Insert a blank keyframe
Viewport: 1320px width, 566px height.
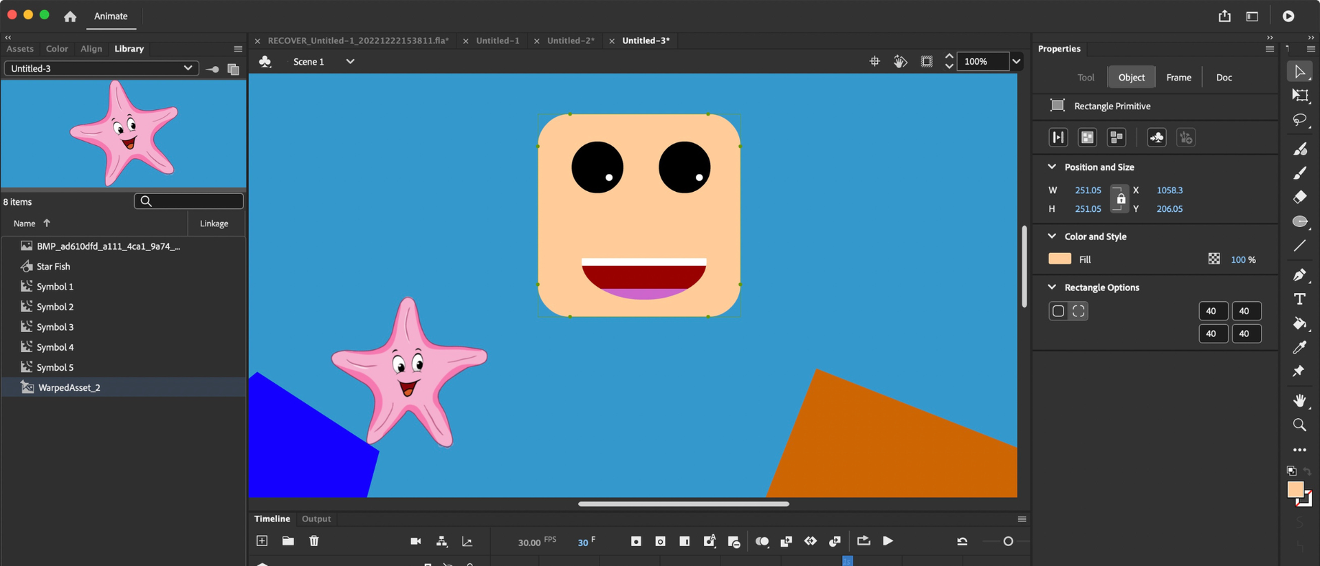click(x=660, y=541)
